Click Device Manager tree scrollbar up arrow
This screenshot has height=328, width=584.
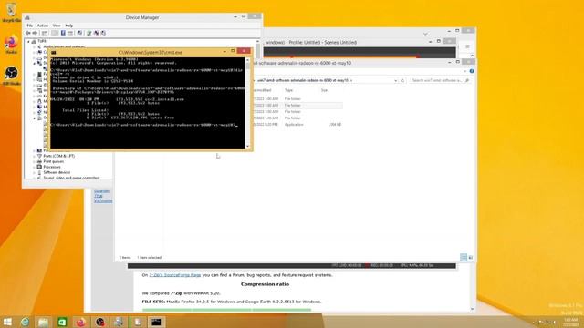(x=257, y=41)
